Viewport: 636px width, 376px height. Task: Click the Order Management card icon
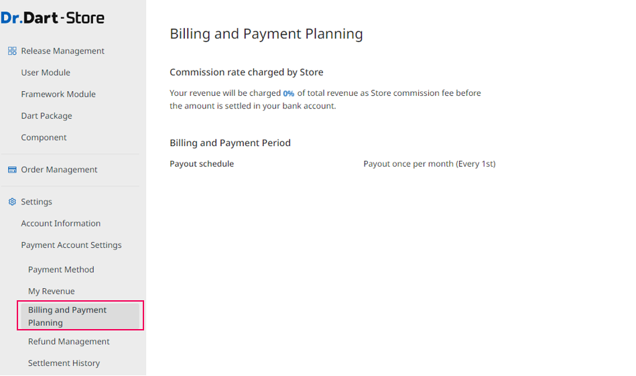click(12, 170)
